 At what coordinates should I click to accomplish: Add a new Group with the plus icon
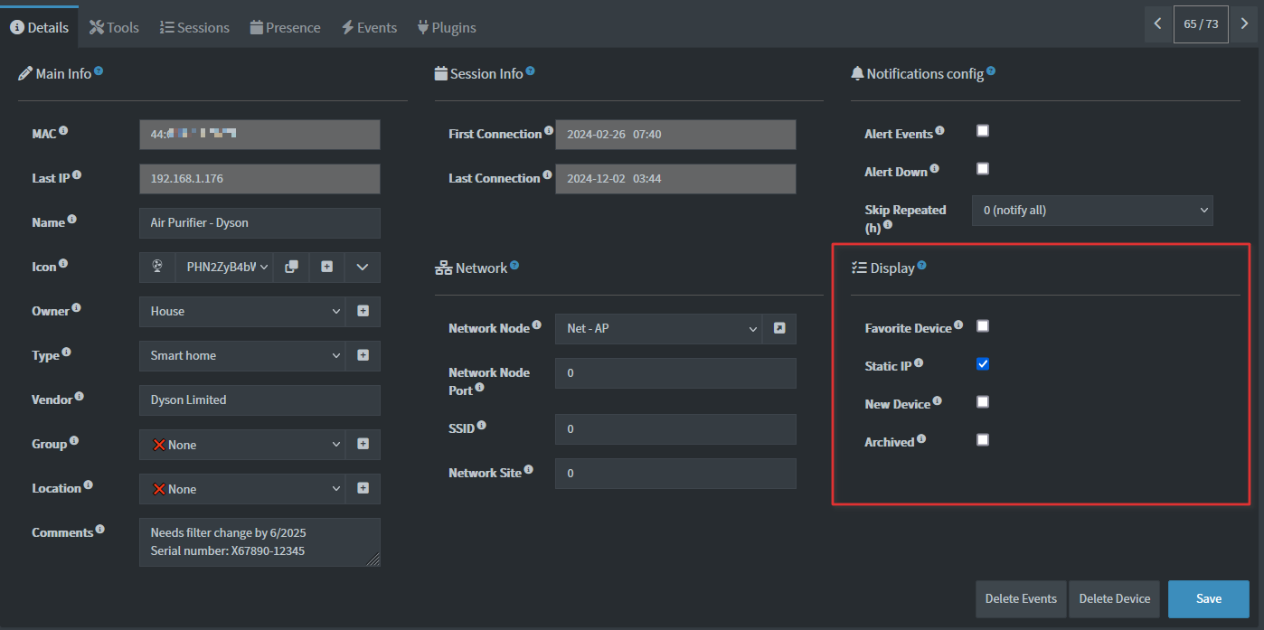click(363, 444)
